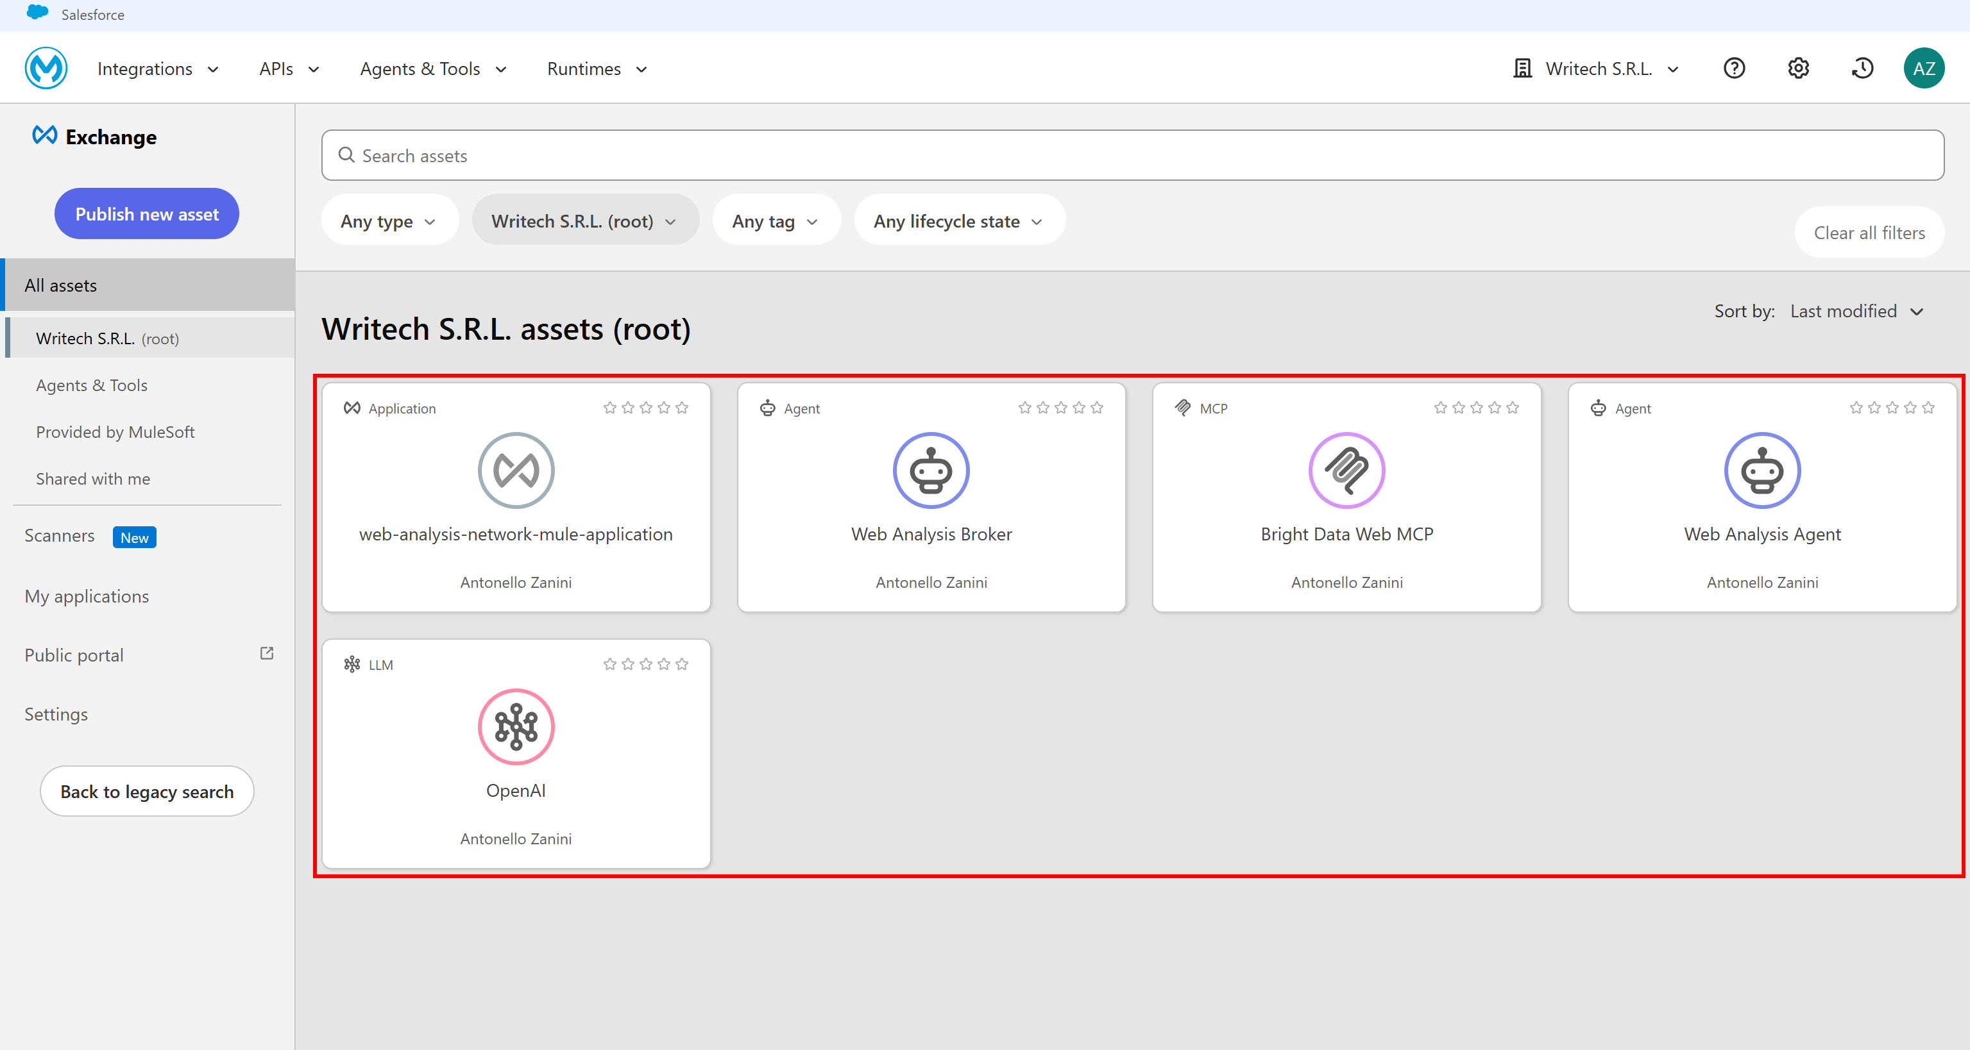The image size is (1970, 1050).
Task: Click the Exchange logo icon in sidebar
Action: pos(44,136)
